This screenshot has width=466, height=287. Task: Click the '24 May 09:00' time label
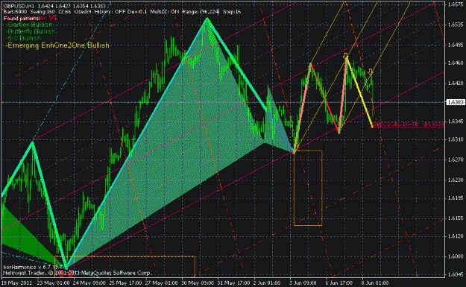pyautogui.click(x=89, y=283)
